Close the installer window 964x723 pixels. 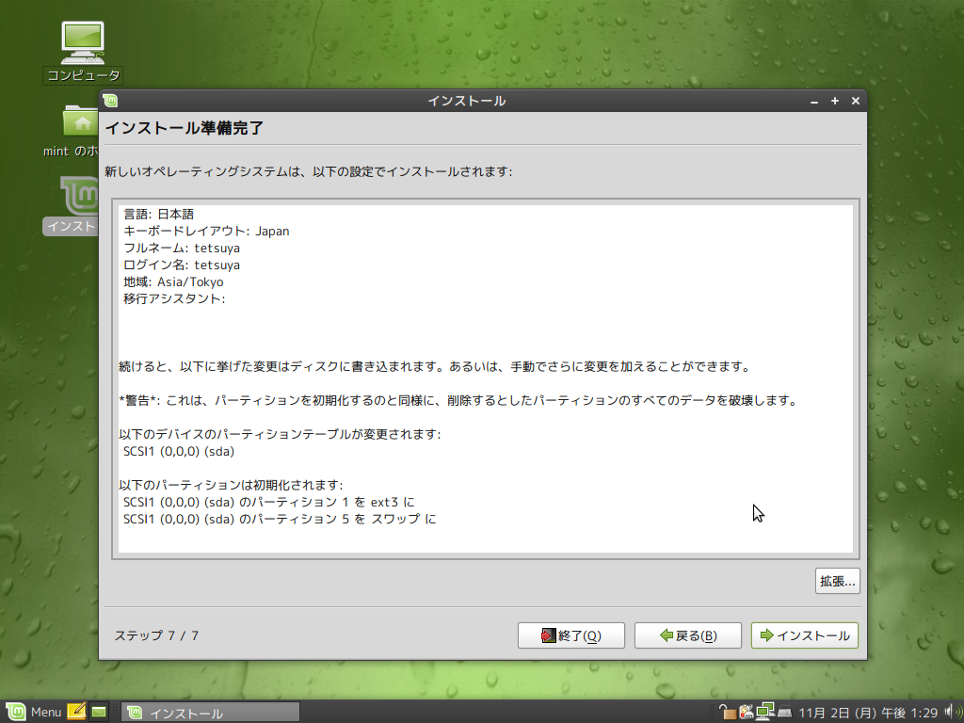(x=855, y=101)
